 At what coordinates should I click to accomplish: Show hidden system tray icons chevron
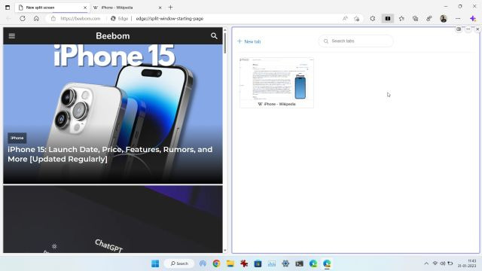pyautogui.click(x=426, y=263)
